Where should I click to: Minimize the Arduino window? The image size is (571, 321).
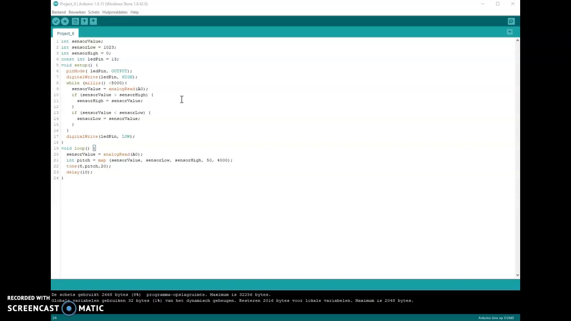coord(483,4)
